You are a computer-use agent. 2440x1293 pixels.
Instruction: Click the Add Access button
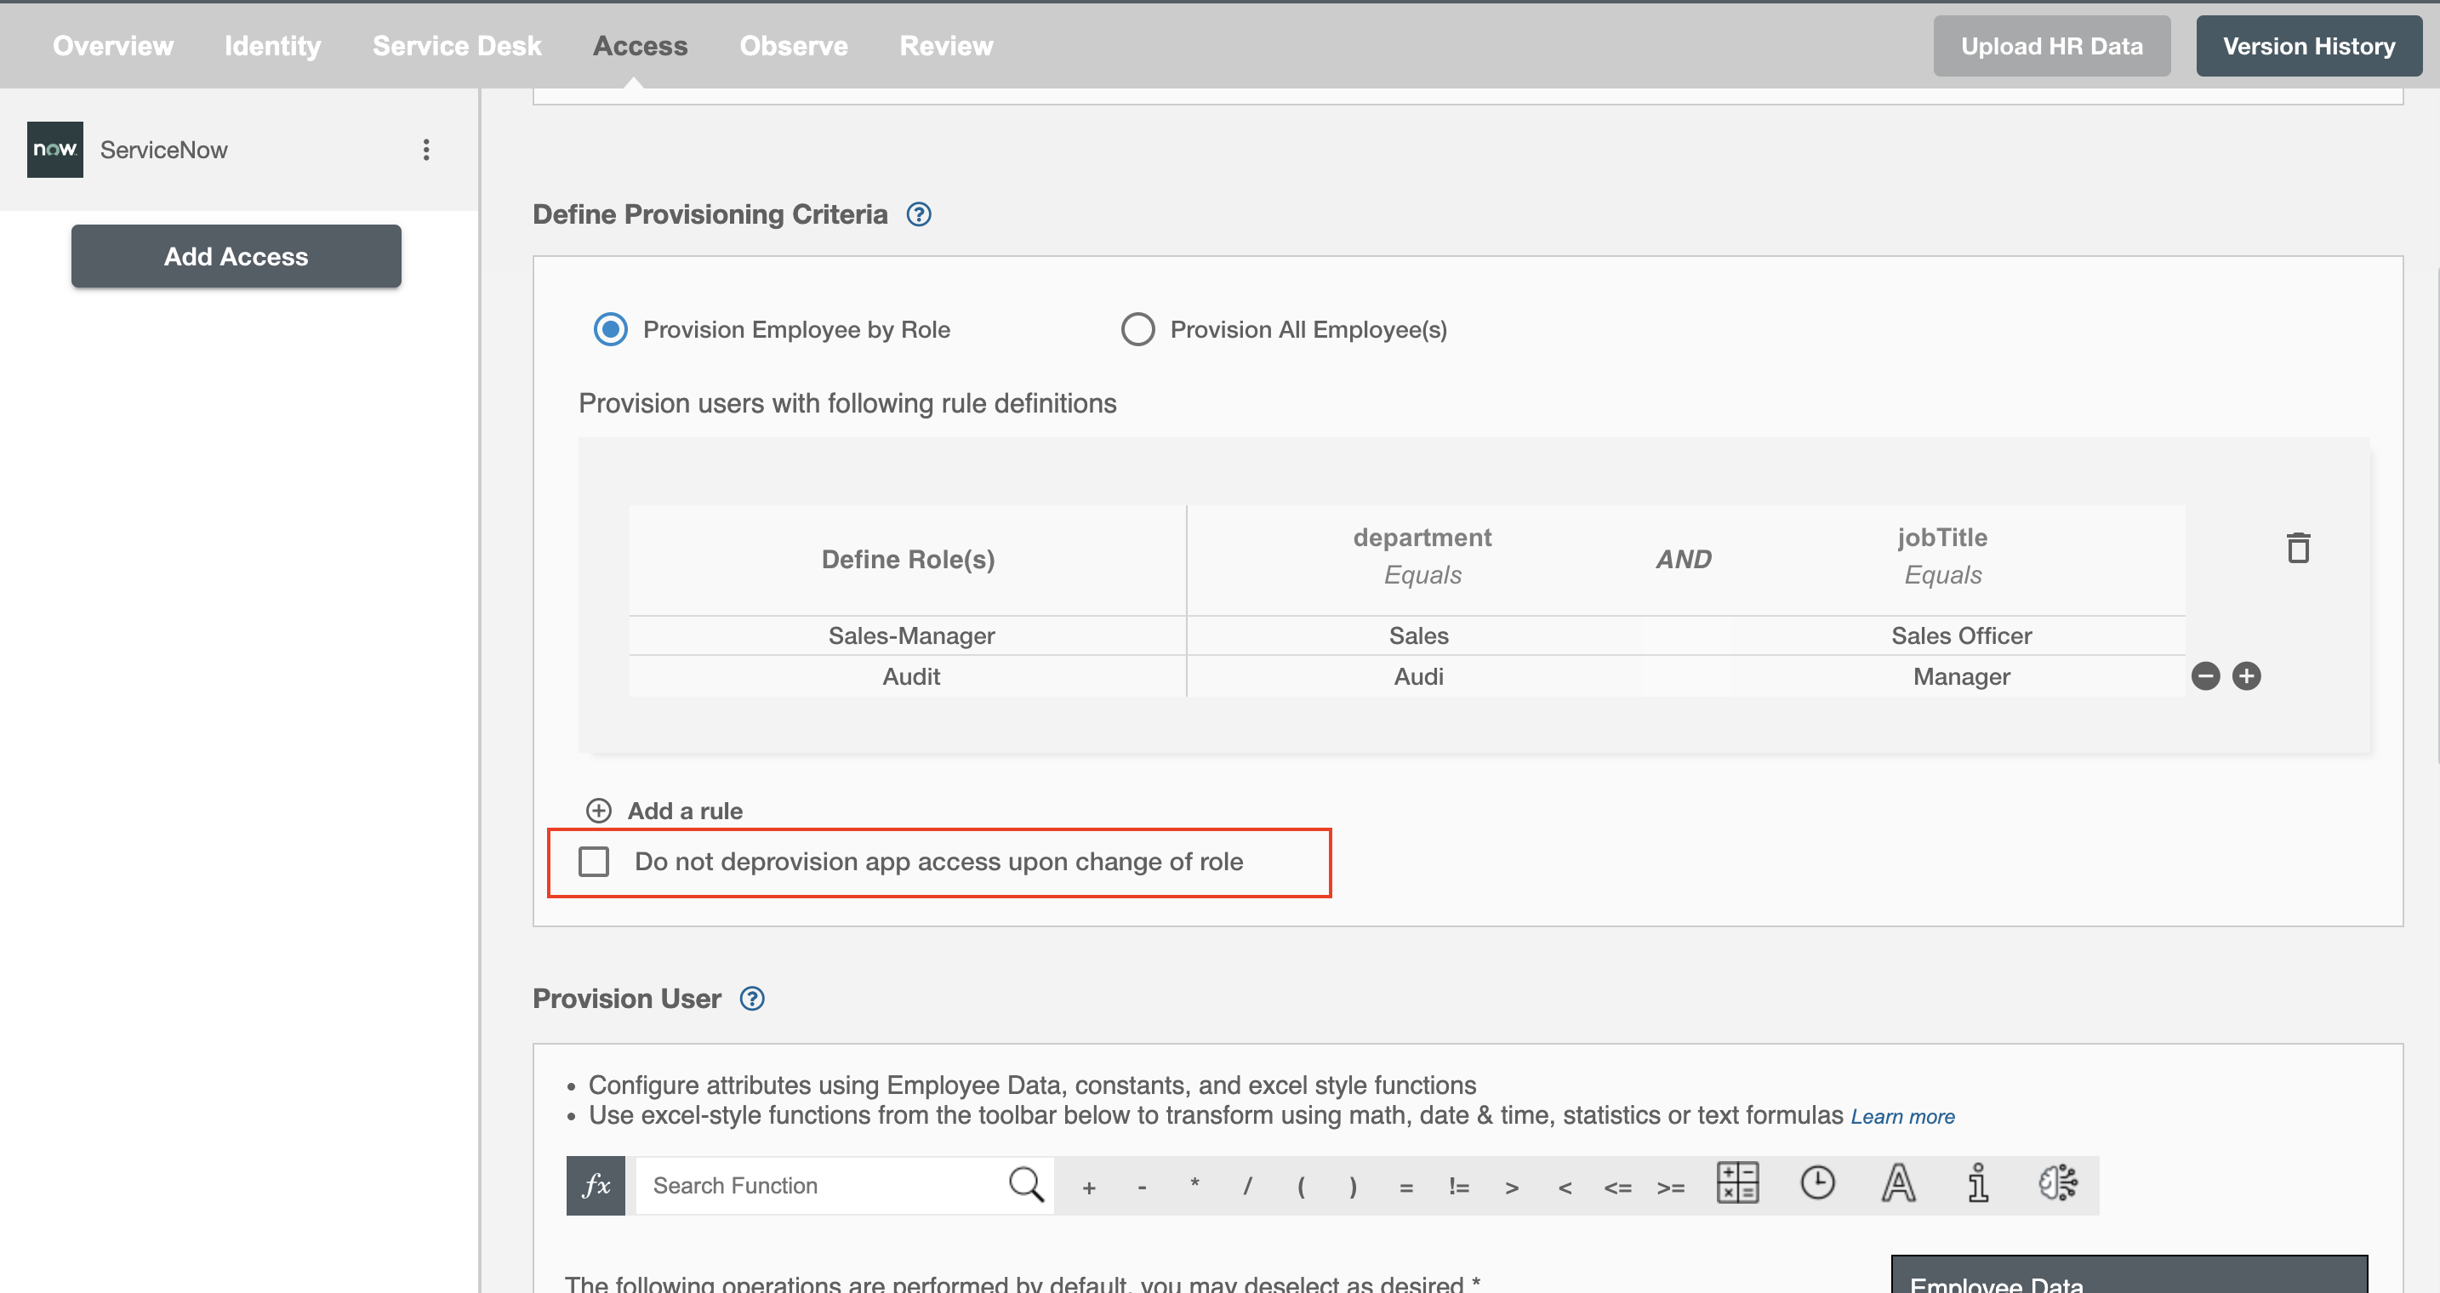point(236,256)
